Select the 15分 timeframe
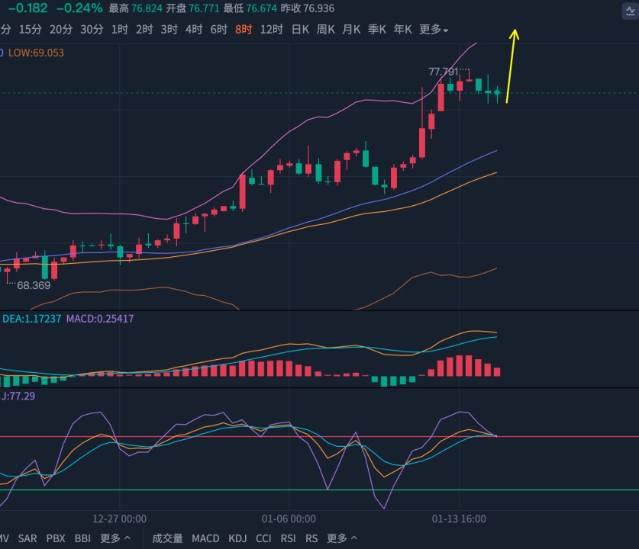The image size is (639, 549). 31,29
